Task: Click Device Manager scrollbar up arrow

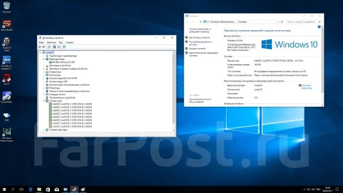Action: (174, 53)
